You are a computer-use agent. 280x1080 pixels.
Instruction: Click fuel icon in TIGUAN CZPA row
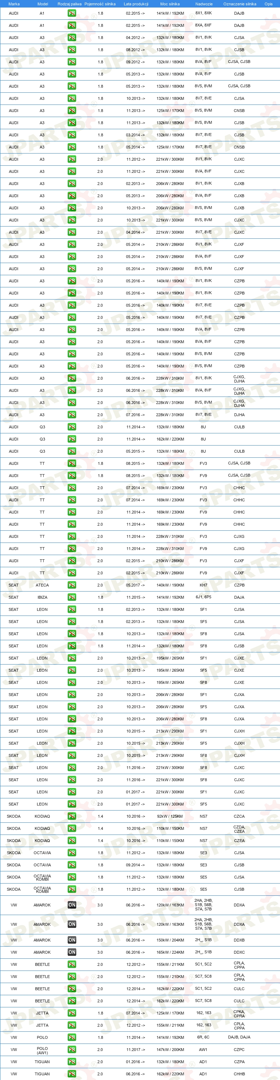tap(72, 1061)
